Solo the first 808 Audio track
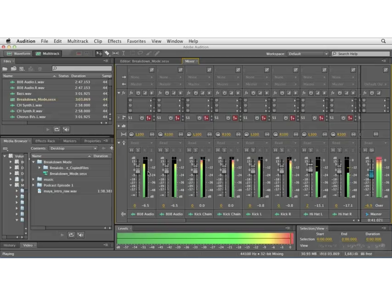The width and height of the screenshot is (392, 294). [x=138, y=150]
